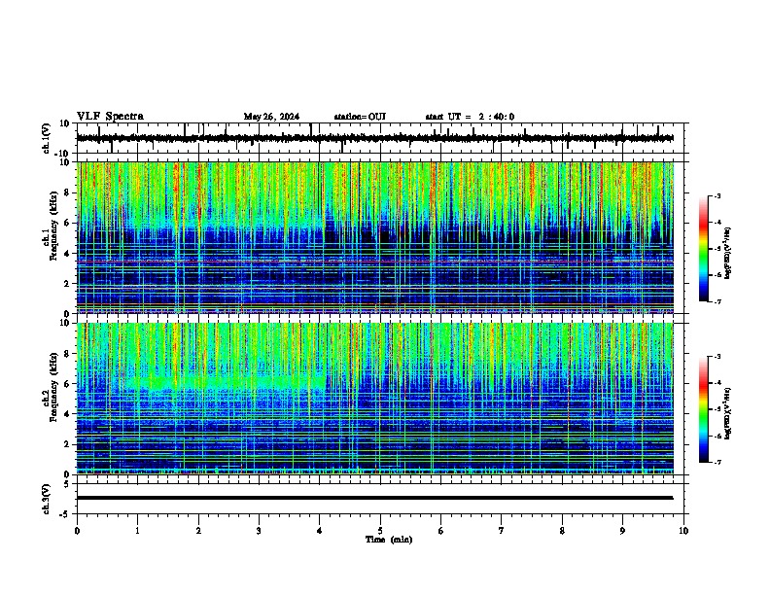
Task: Select the "start UT = 2 : 40: 0" text
Action: point(470,117)
